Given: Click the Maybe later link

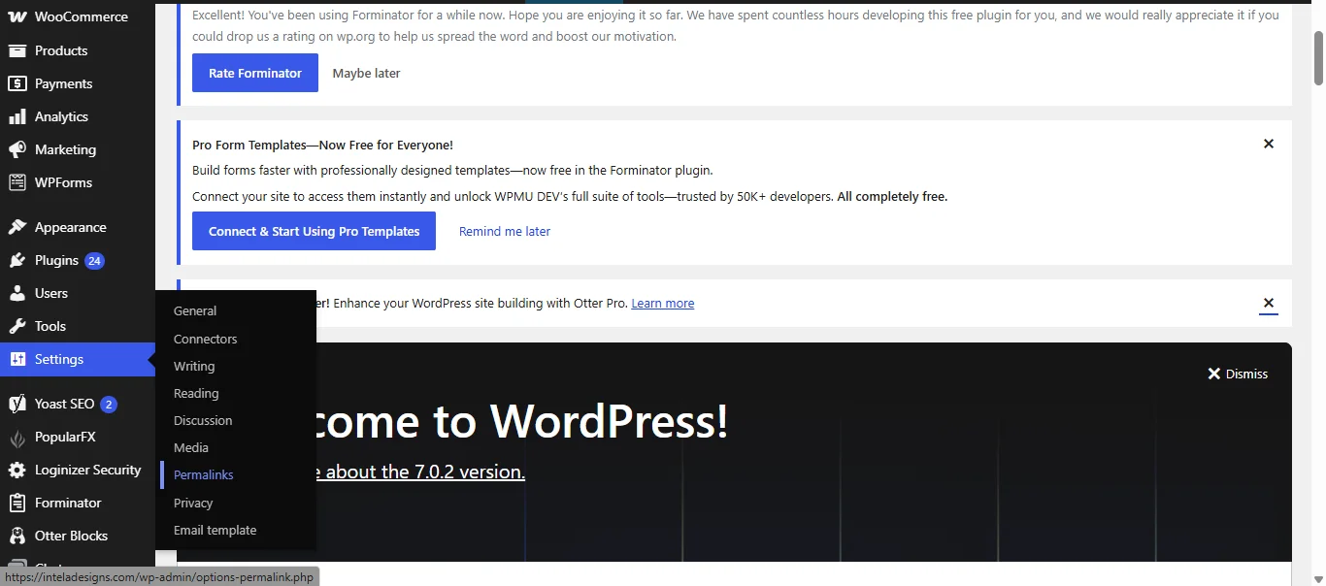Looking at the screenshot, I should click(366, 73).
